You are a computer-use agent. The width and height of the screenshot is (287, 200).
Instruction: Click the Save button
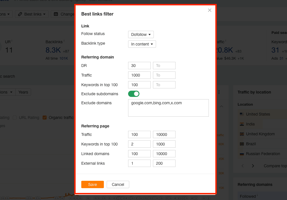pyautogui.click(x=93, y=184)
